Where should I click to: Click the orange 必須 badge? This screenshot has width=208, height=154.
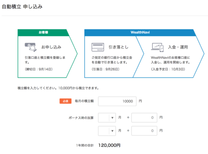click(65, 101)
